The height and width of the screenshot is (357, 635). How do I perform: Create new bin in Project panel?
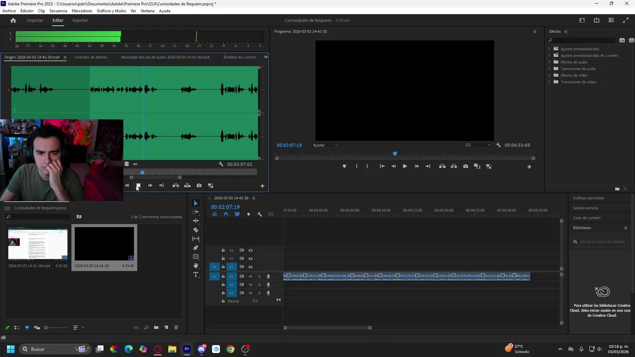point(156,327)
